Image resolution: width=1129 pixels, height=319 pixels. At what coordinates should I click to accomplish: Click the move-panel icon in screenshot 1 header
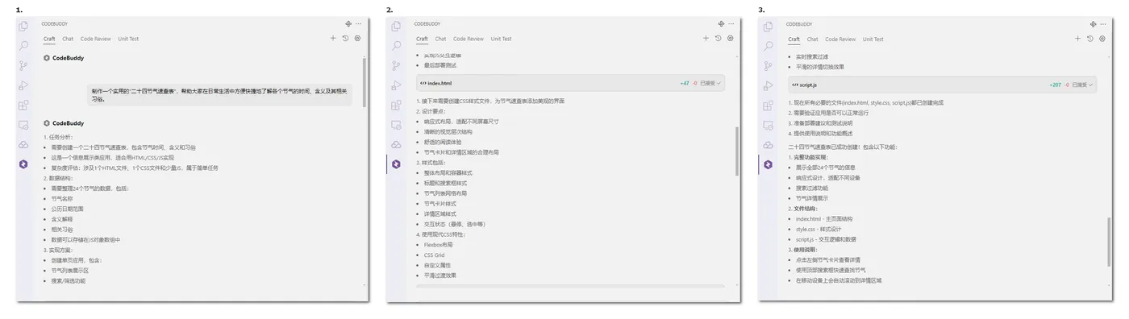[348, 24]
